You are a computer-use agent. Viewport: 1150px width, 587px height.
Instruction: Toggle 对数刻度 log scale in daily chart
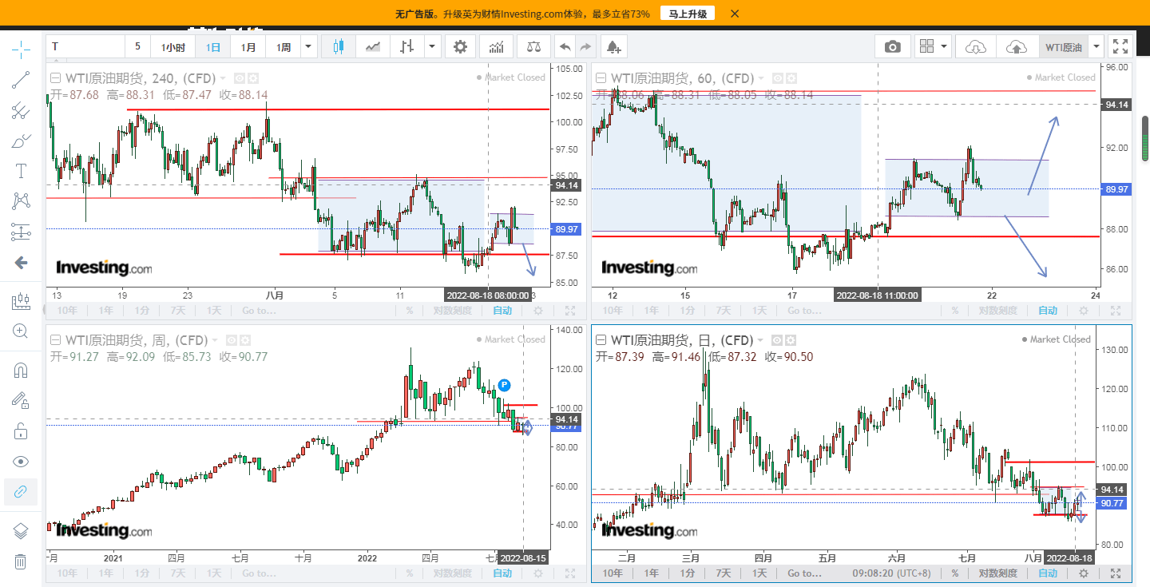[x=998, y=573]
